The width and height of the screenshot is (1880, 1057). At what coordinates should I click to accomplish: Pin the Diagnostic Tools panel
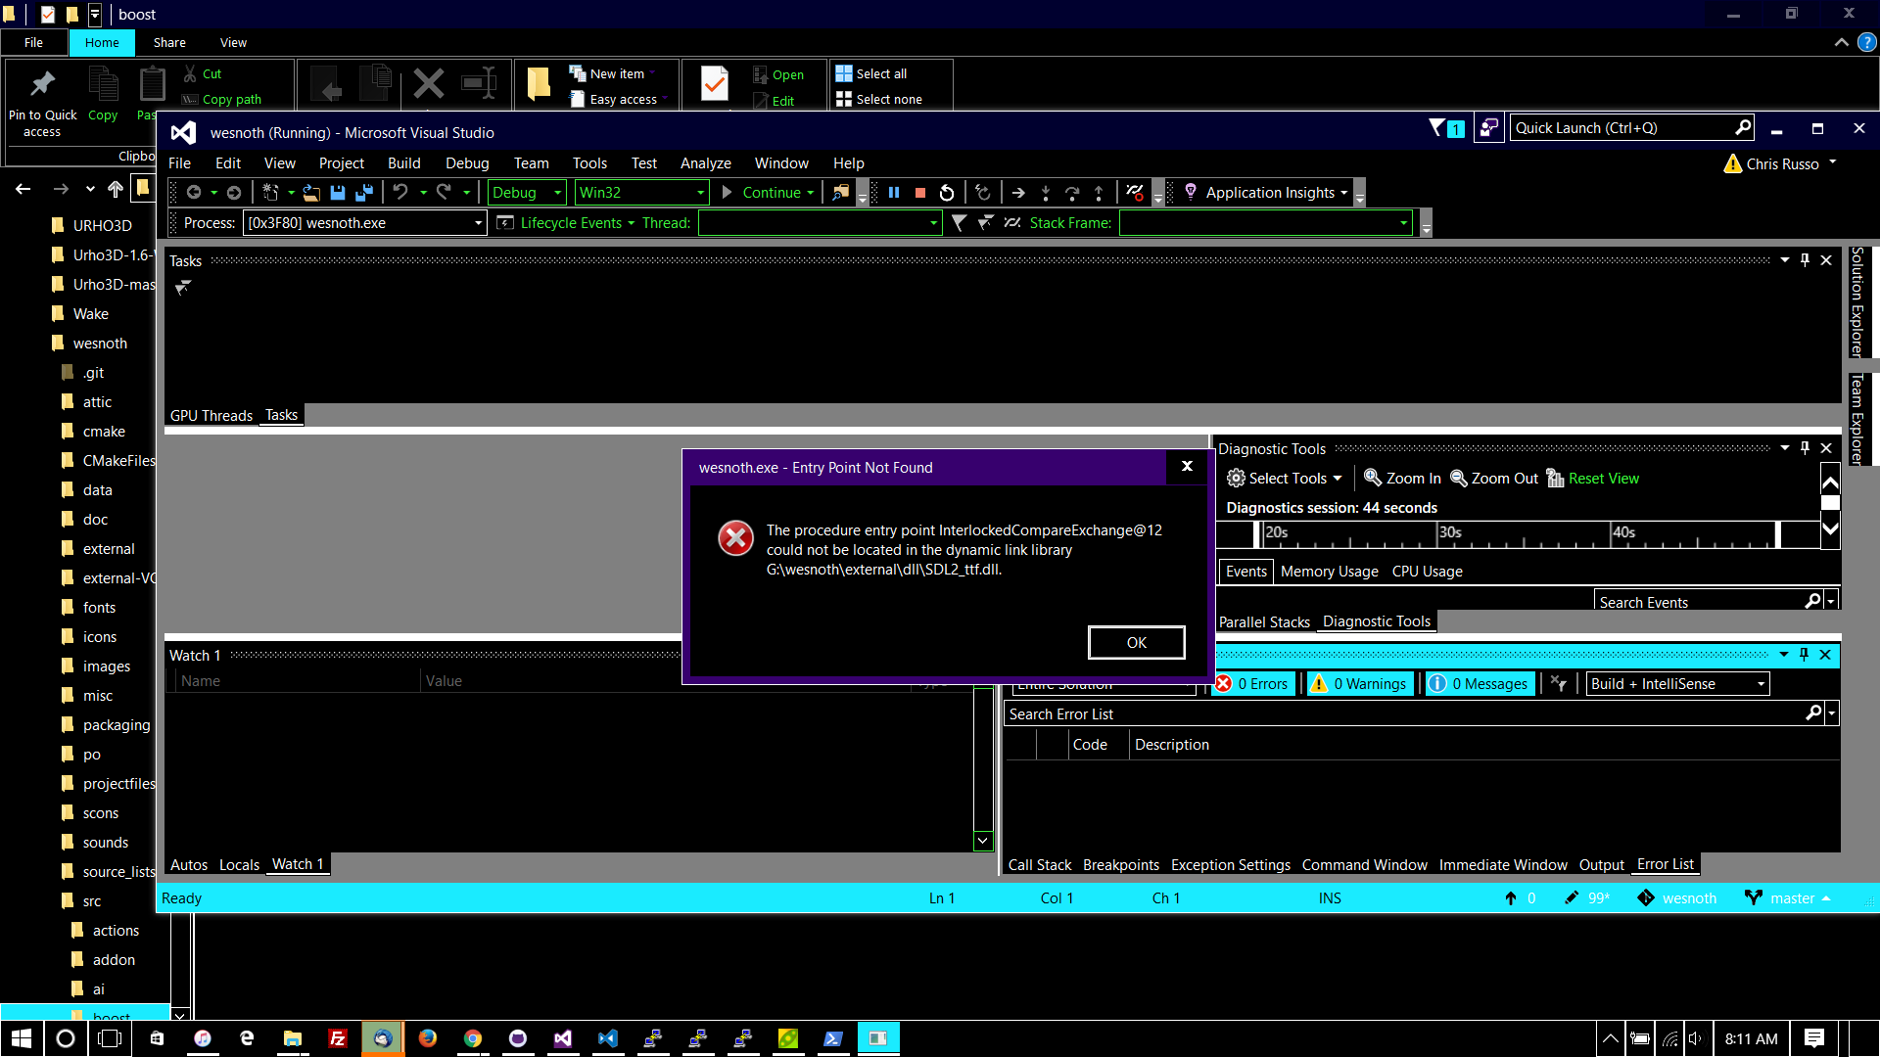click(x=1805, y=448)
